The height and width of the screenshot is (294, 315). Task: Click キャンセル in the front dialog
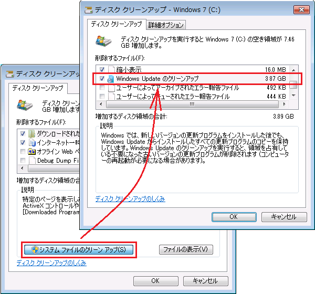point(284,217)
